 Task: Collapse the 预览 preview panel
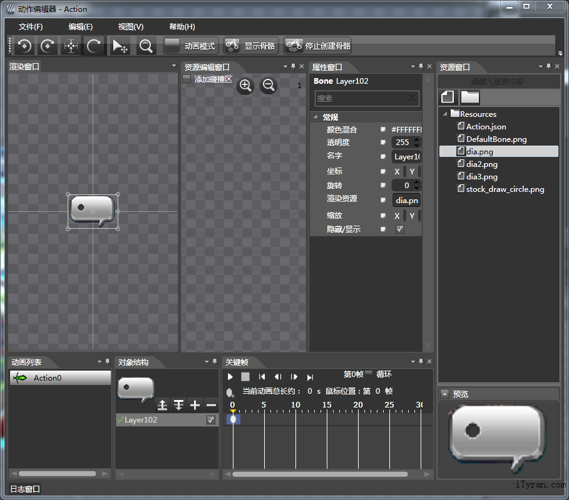(444, 393)
